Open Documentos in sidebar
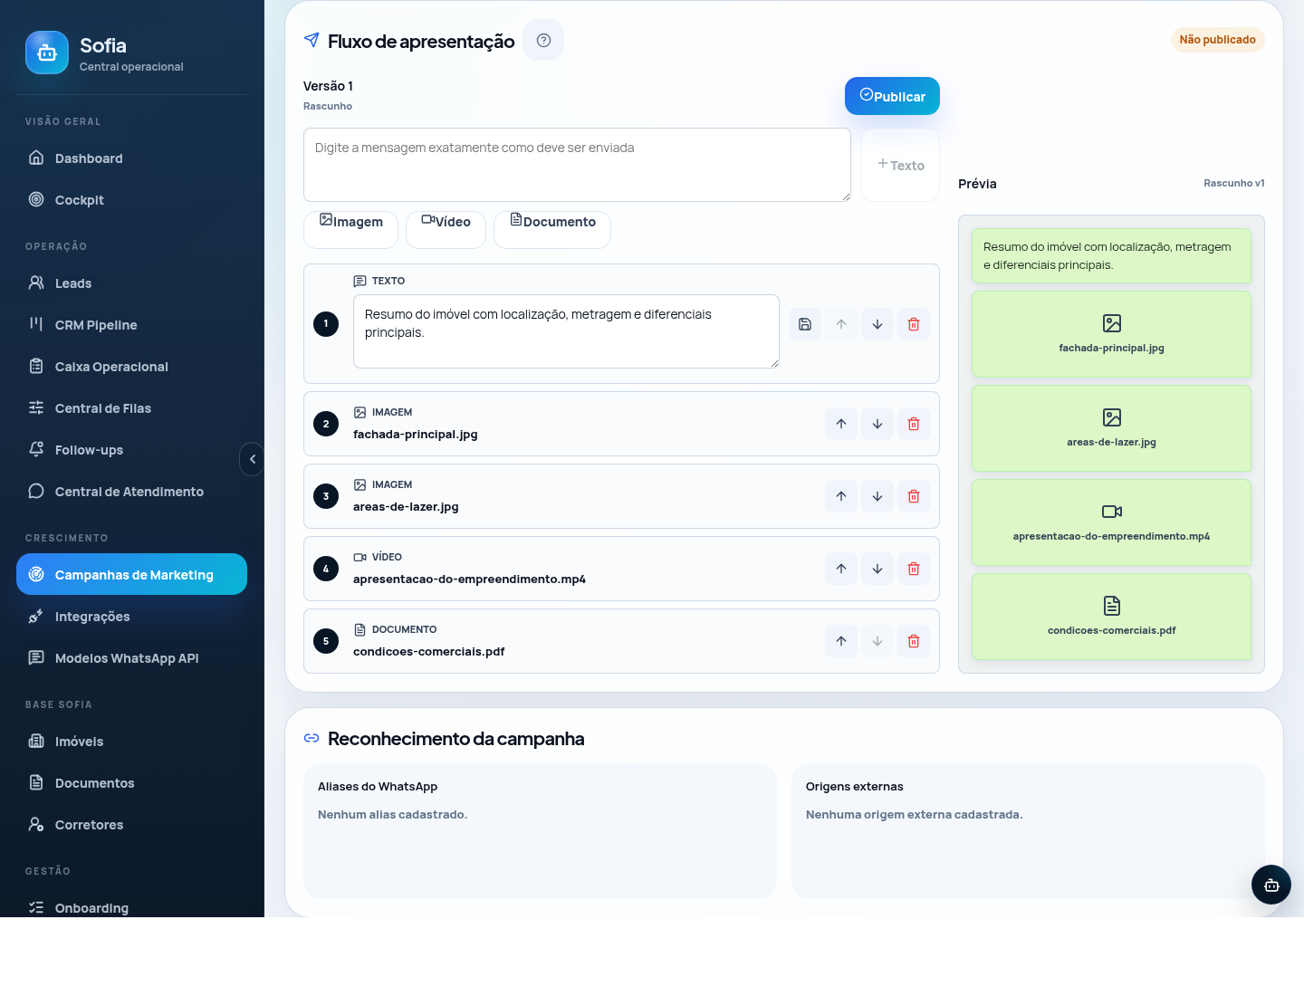 (131, 783)
